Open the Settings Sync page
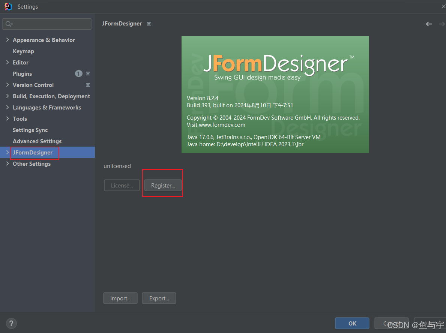 (x=30, y=130)
